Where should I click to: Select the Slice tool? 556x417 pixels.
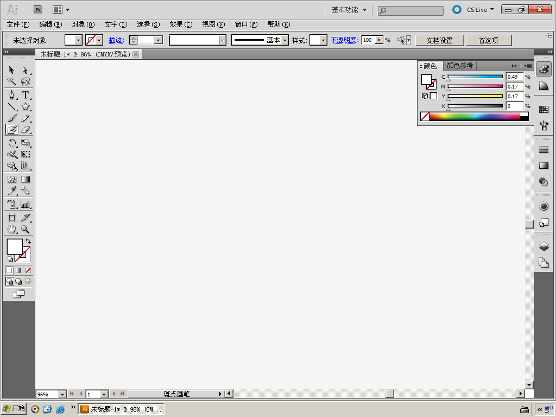(25, 218)
